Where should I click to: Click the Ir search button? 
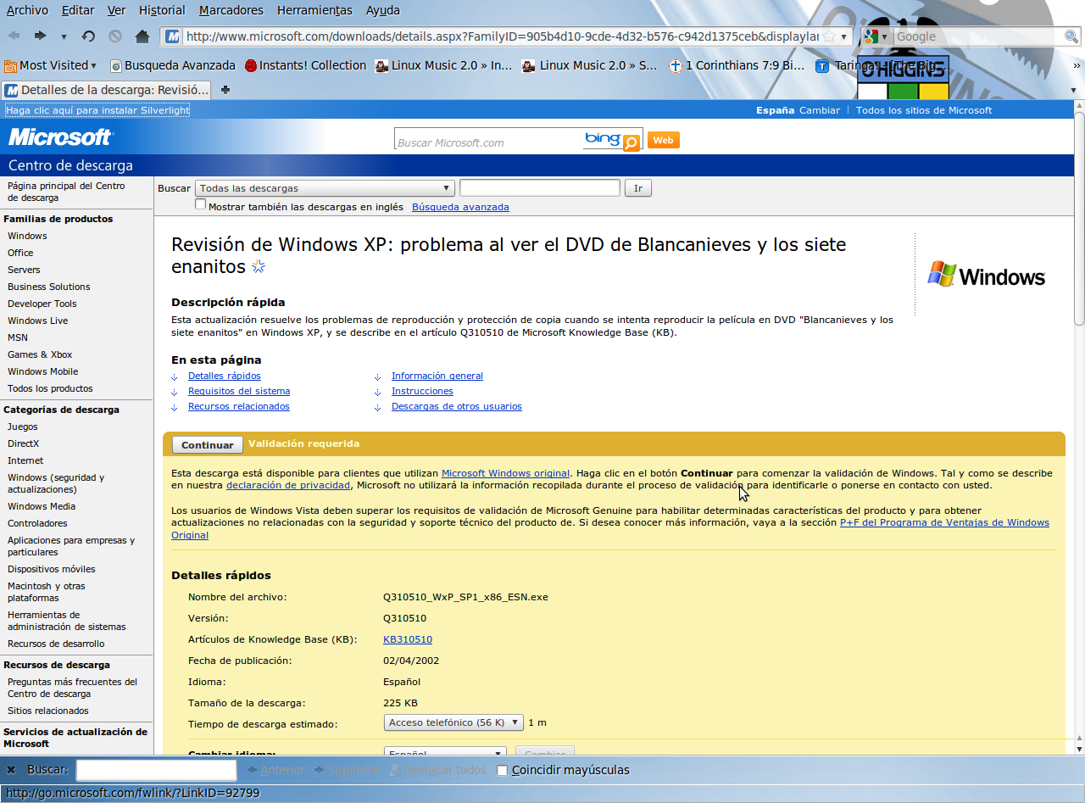tap(638, 188)
